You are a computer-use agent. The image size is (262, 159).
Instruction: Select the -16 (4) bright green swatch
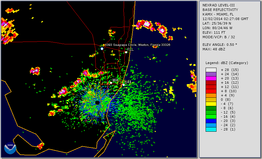(x=211, y=117)
